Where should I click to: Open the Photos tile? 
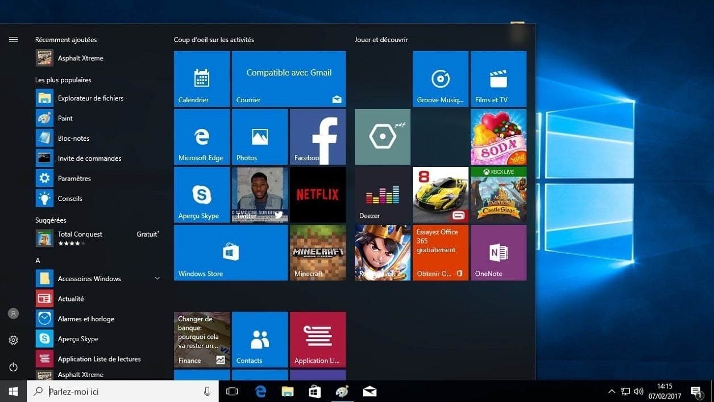pos(260,137)
